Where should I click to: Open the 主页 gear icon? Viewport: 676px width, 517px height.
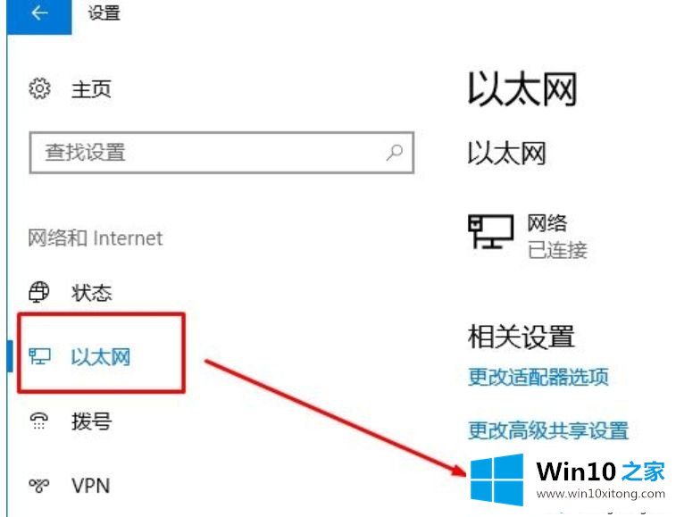tap(39, 88)
